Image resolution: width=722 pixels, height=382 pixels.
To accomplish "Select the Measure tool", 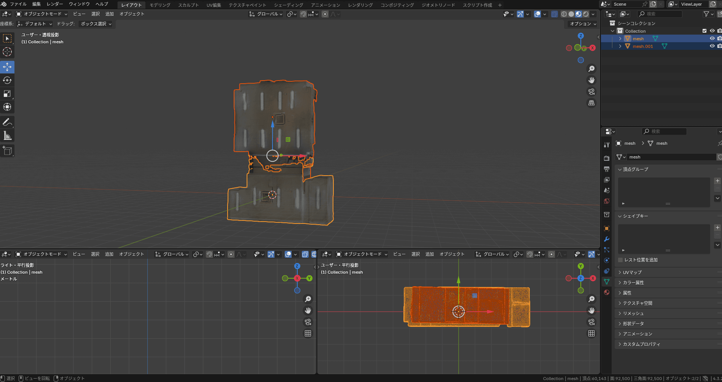I will (x=7, y=135).
